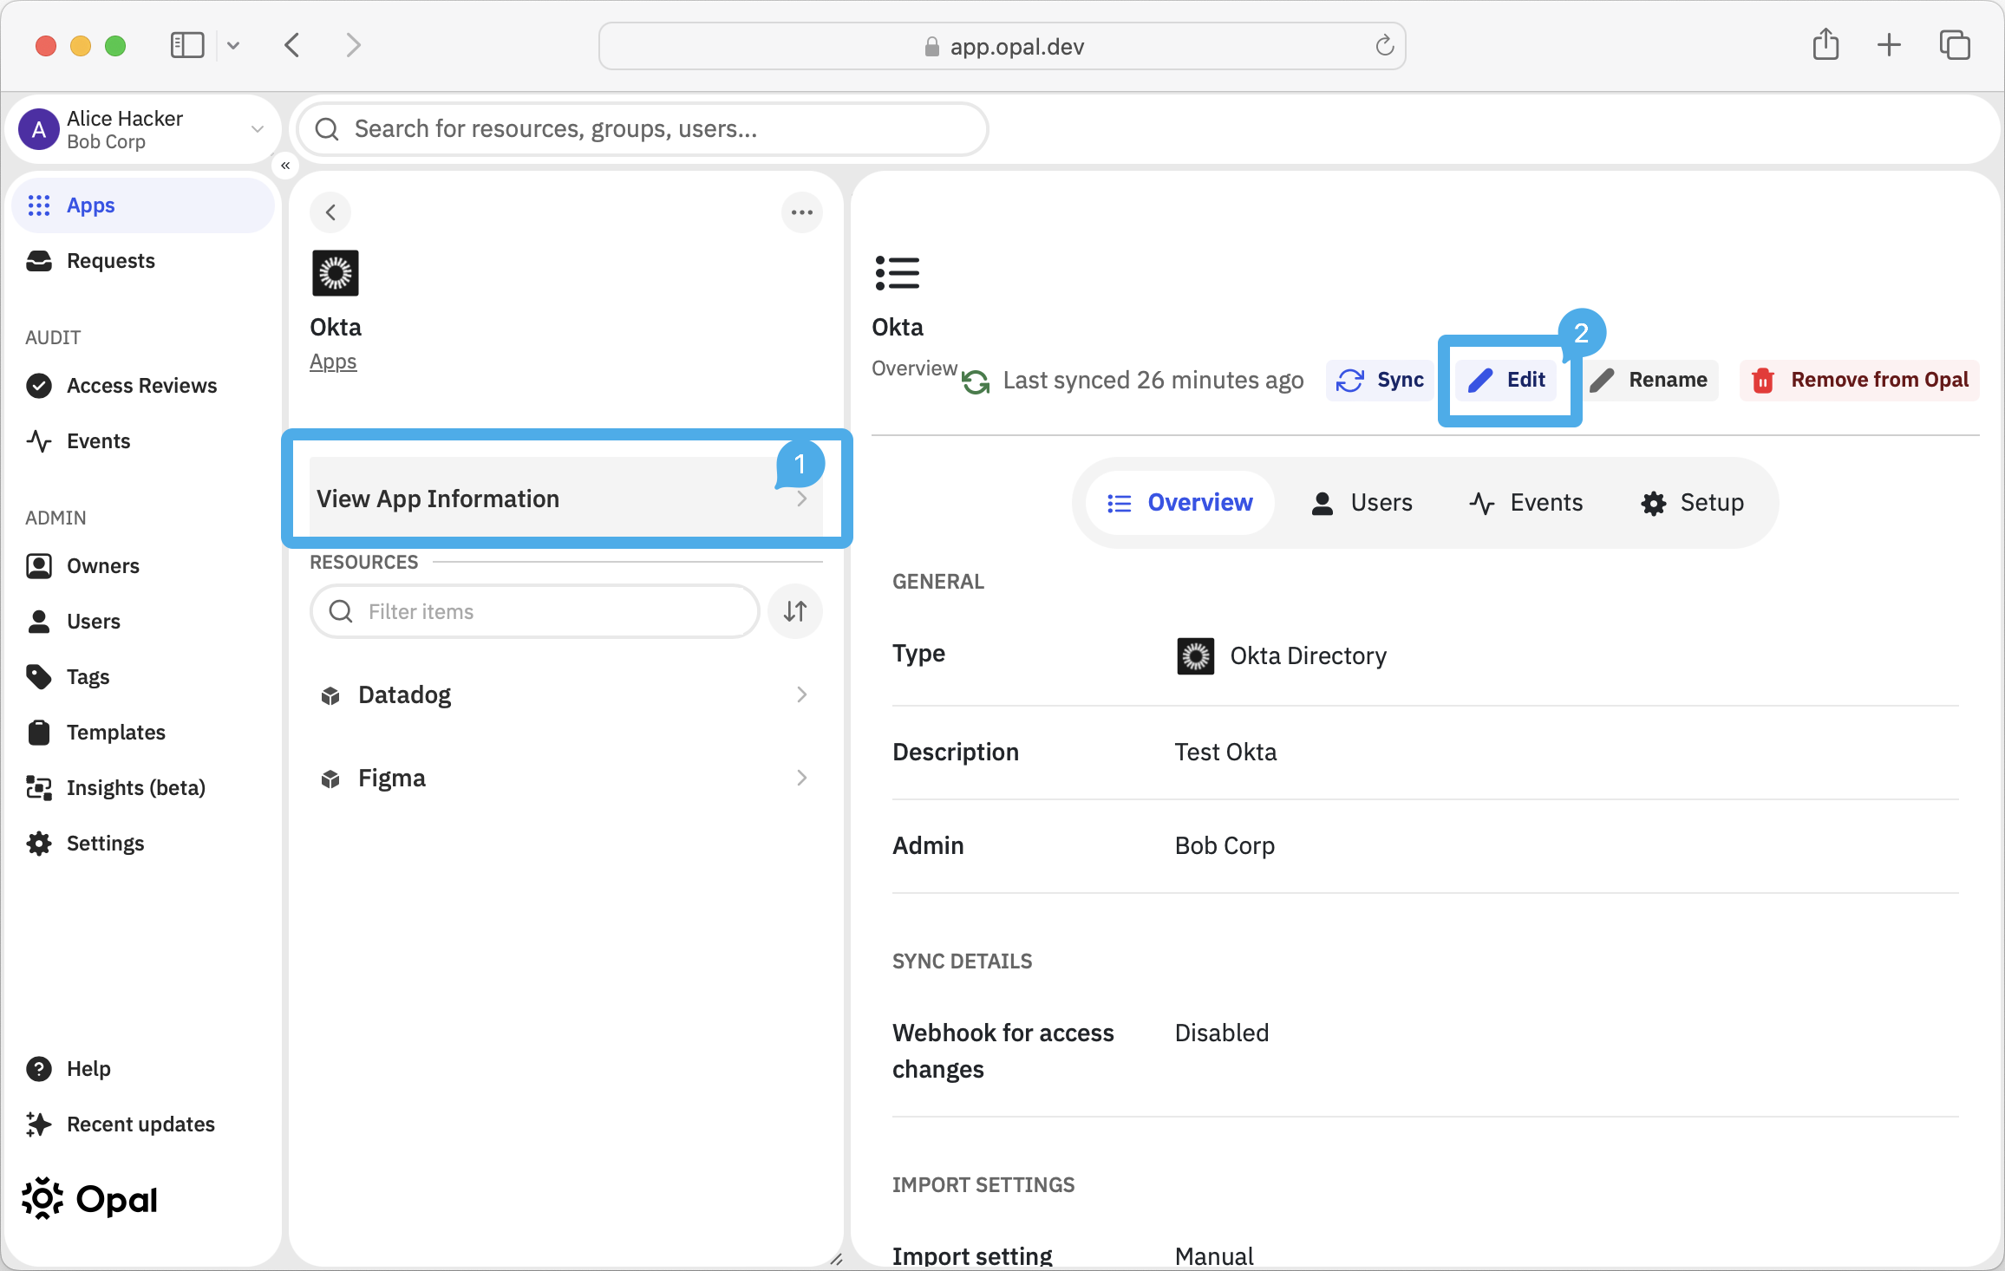
Task: Click the Datadog cube icon
Action: tap(330, 695)
